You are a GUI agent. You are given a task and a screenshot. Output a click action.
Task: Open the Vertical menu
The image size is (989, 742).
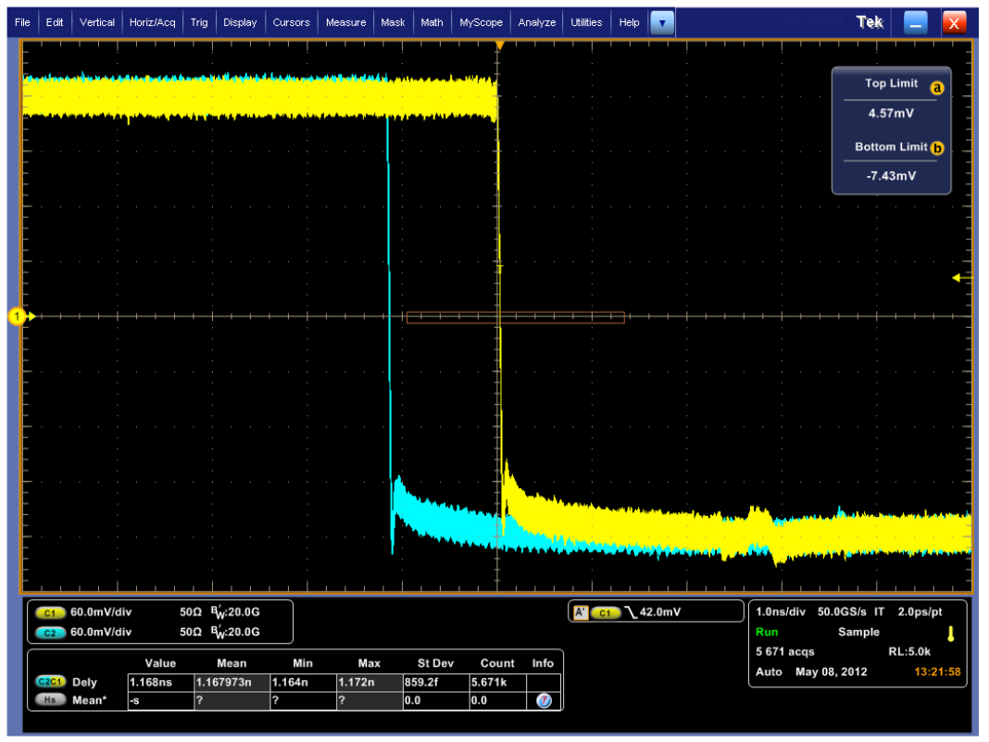click(96, 22)
